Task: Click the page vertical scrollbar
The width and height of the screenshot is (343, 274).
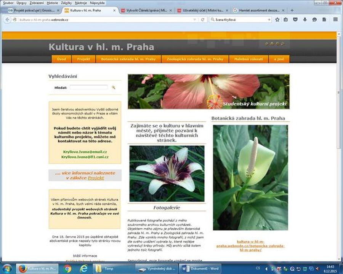Action: click(x=339, y=93)
